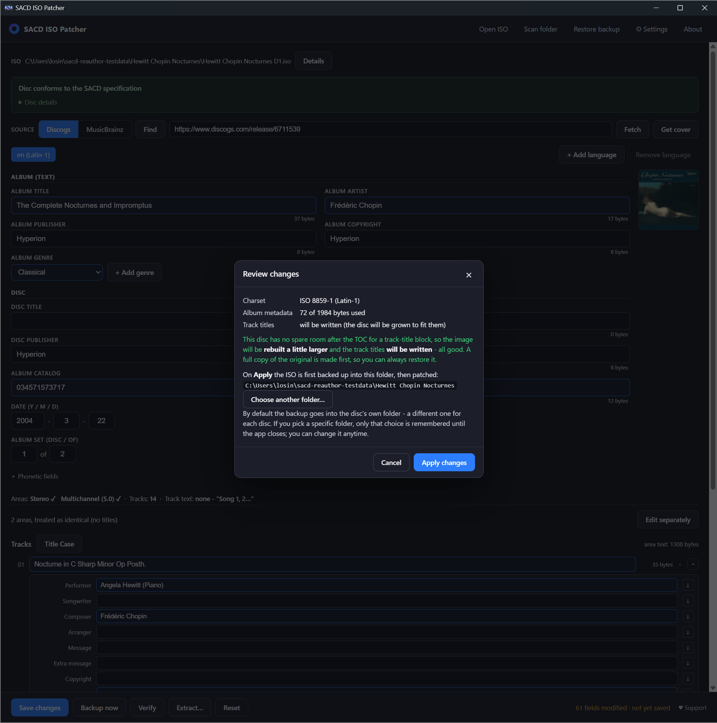This screenshot has height=723, width=717.
Task: Open the About menu item
Action: pyautogui.click(x=693, y=29)
